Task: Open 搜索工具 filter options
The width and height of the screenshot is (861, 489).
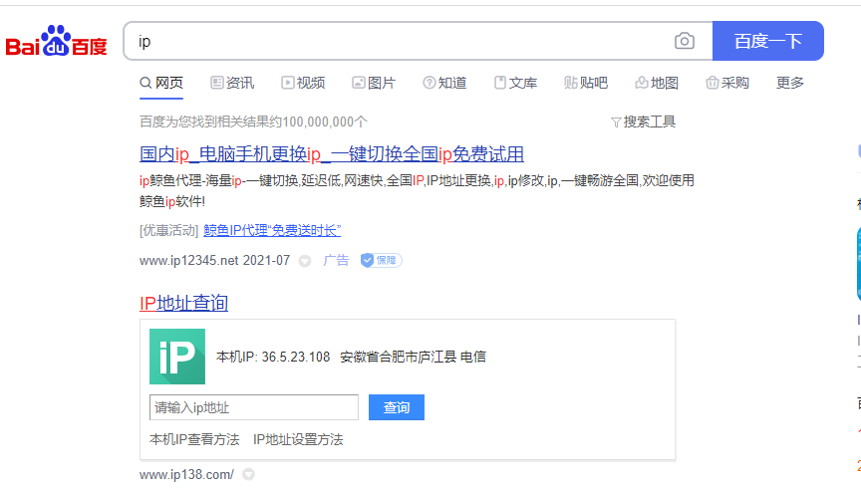Action: pyautogui.click(x=643, y=122)
